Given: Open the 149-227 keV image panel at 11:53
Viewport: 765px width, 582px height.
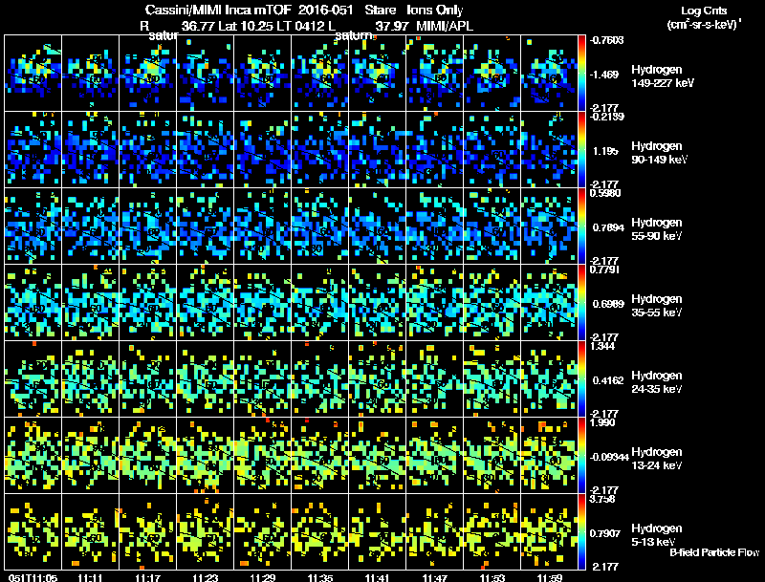Looking at the screenshot, I should (492, 74).
